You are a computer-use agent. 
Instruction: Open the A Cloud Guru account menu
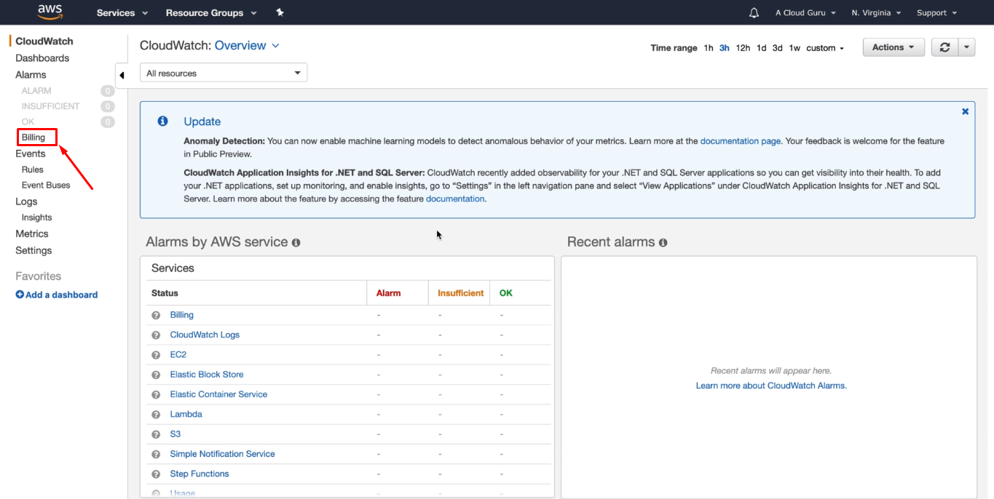coord(805,13)
